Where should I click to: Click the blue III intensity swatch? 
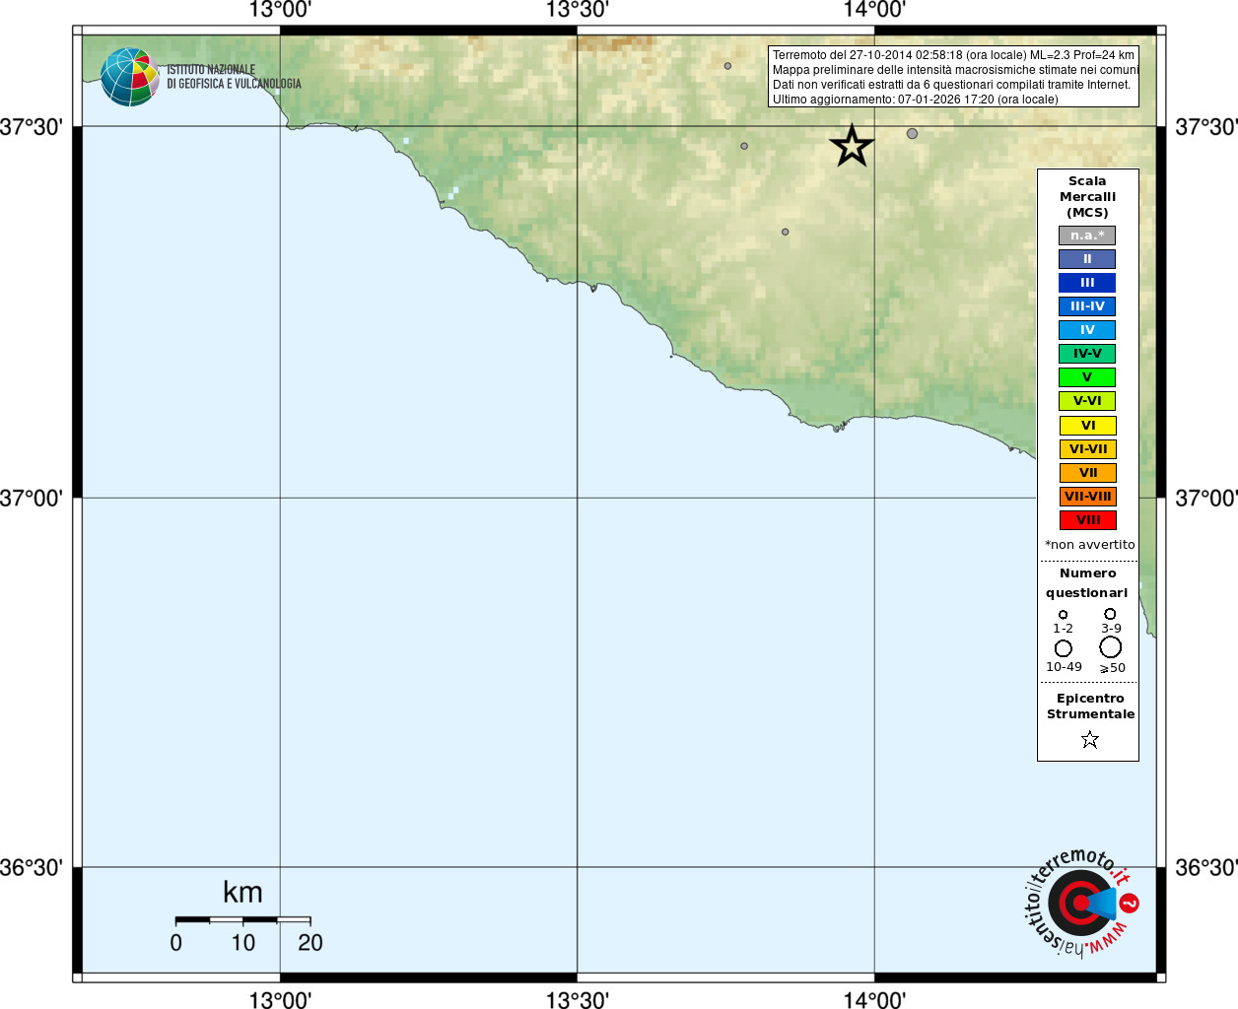pos(1087,283)
